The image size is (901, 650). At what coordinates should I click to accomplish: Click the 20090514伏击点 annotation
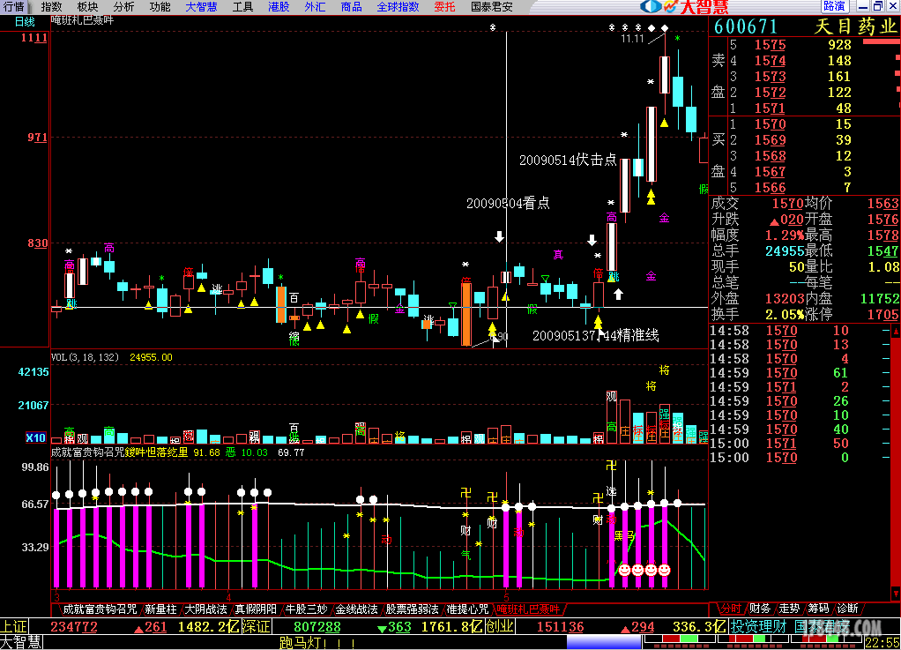[568, 160]
